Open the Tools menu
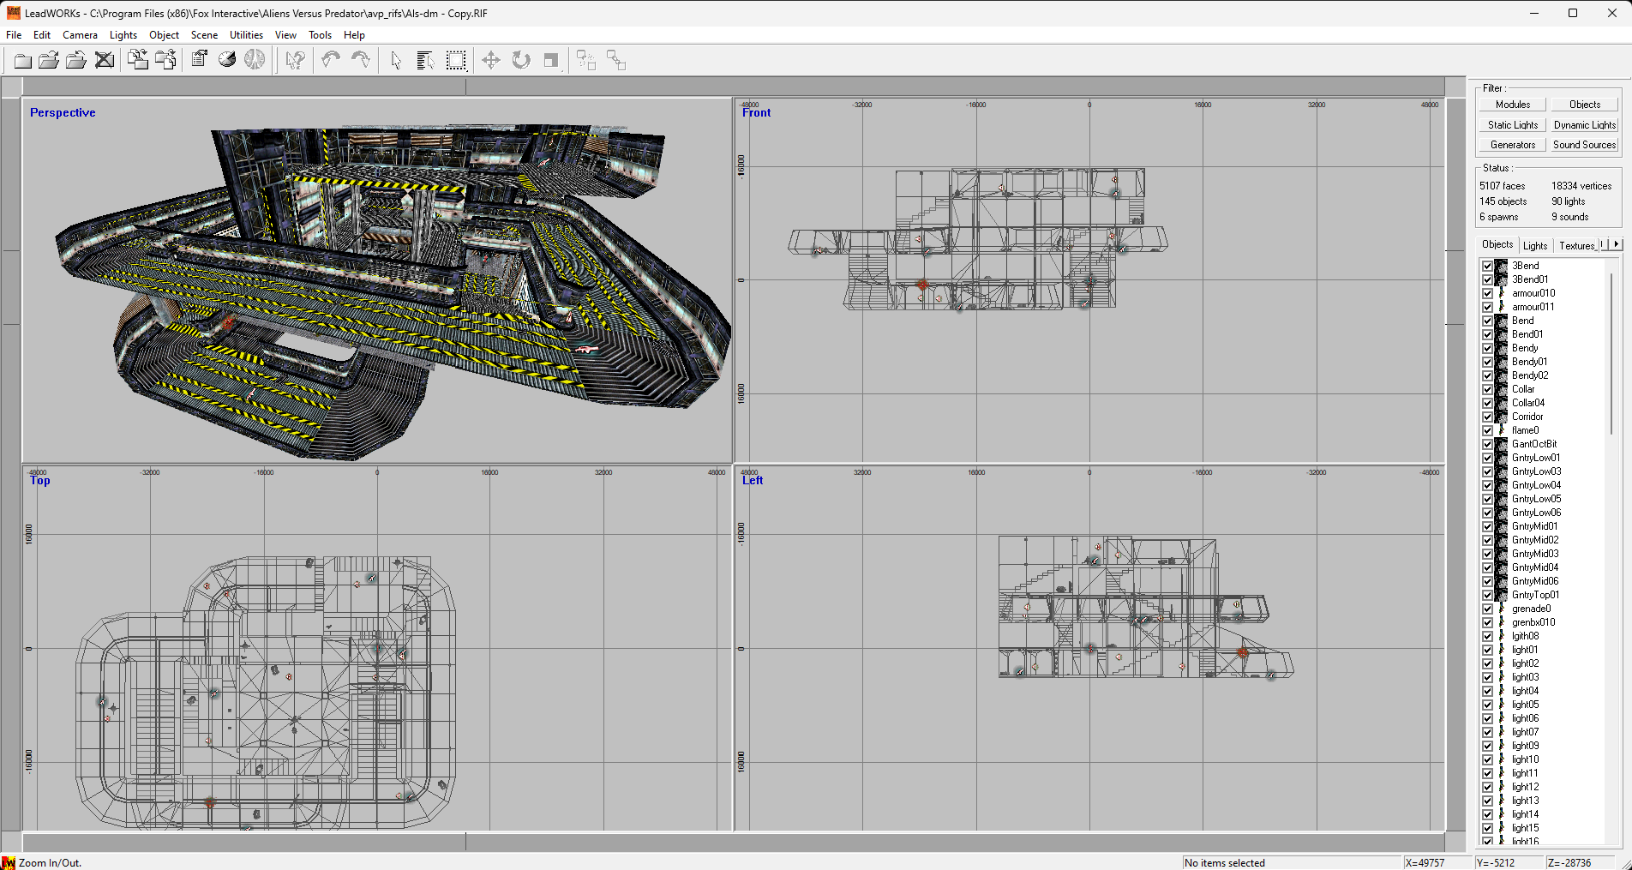Image resolution: width=1632 pixels, height=870 pixels. pos(320,35)
